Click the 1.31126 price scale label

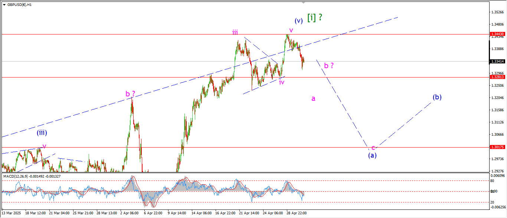point(497,122)
